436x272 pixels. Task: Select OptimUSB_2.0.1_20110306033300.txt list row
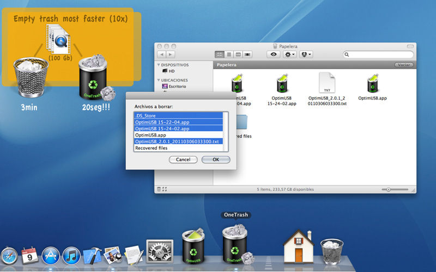tap(179, 141)
